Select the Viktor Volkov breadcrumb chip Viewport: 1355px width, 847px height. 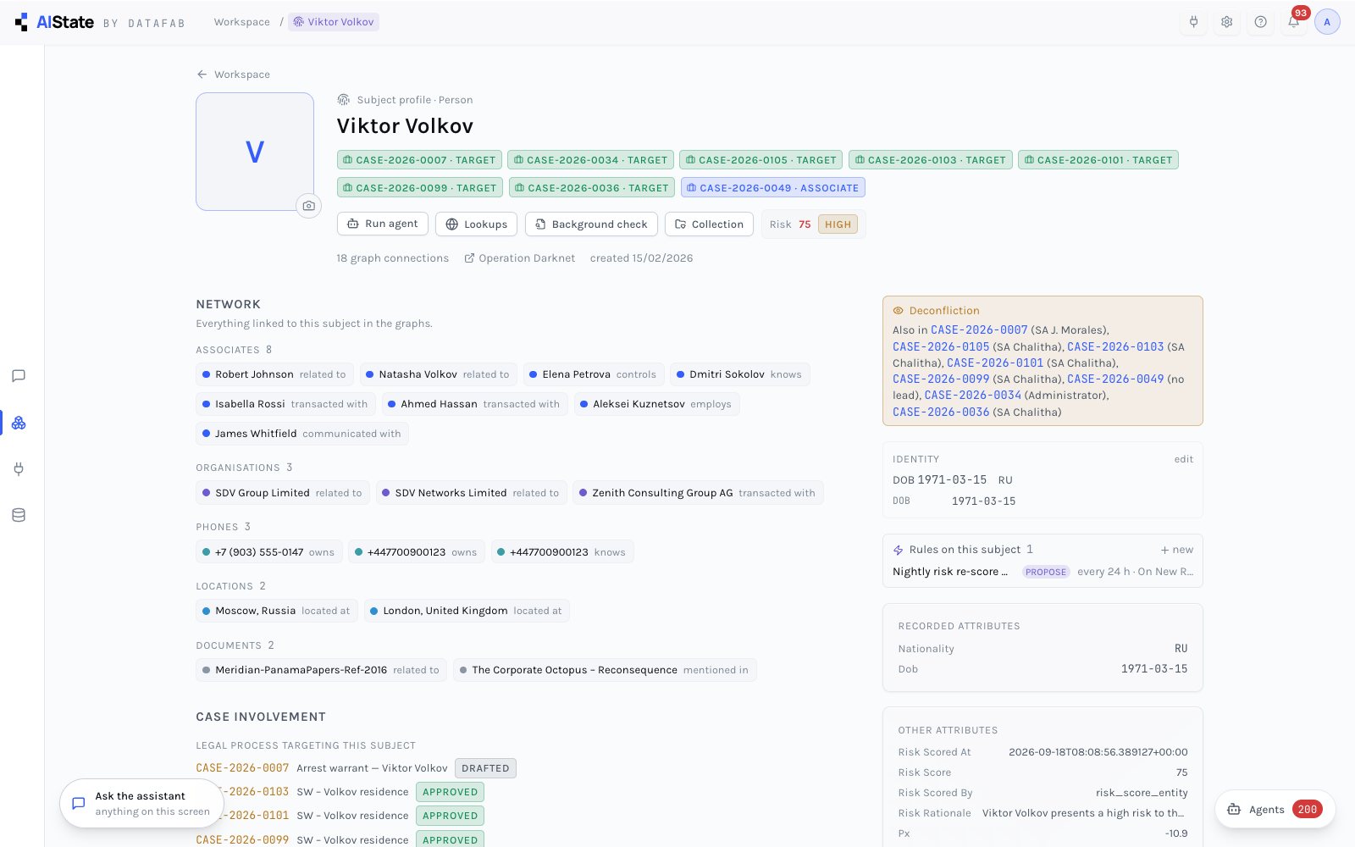pyautogui.click(x=334, y=22)
